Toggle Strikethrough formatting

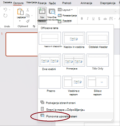click(x=105, y=19)
